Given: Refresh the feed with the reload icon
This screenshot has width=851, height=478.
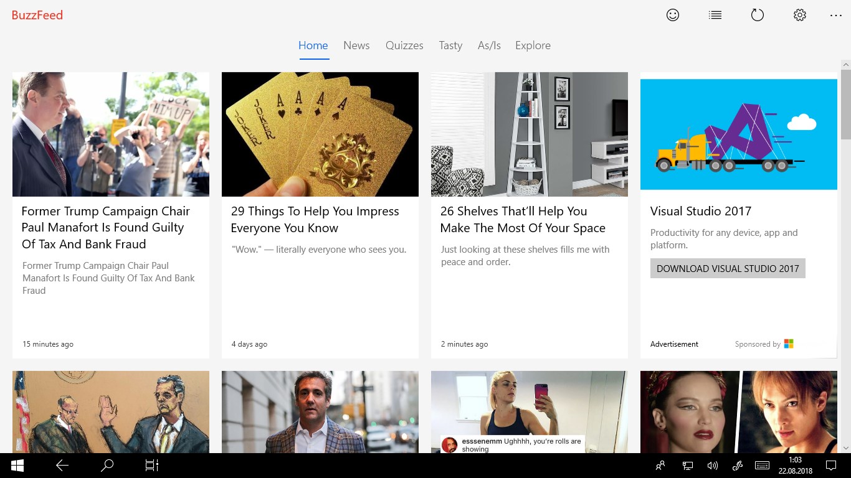Looking at the screenshot, I should 758,15.
